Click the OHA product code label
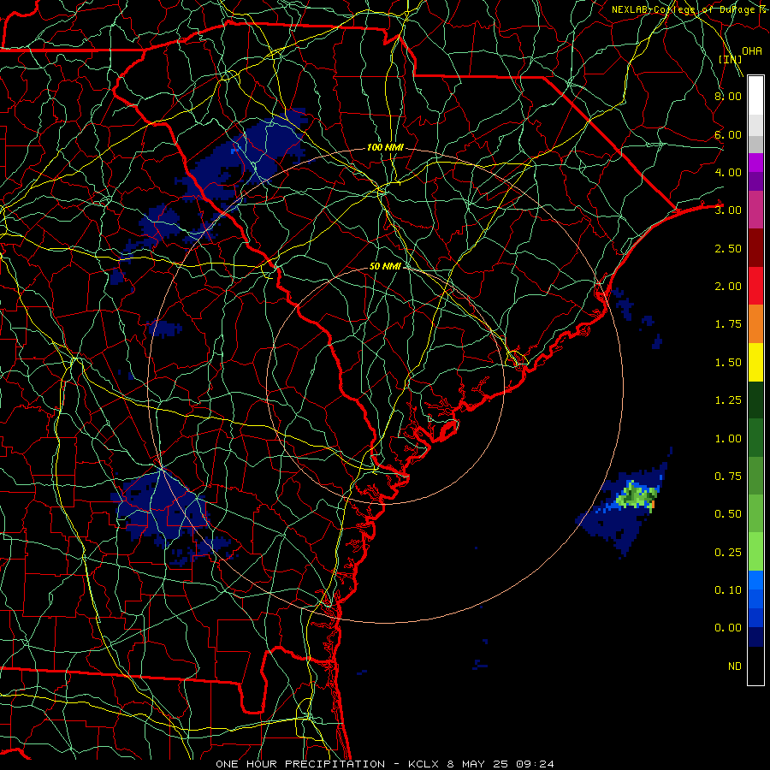Image resolution: width=770 pixels, height=770 pixels. pos(752,50)
